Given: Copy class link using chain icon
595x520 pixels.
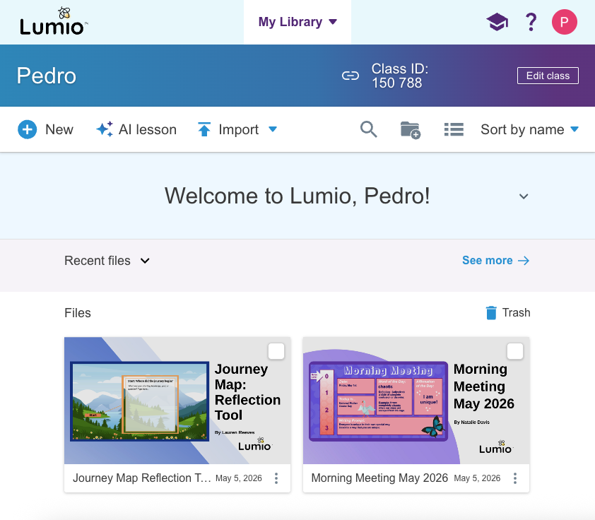Looking at the screenshot, I should pos(350,76).
